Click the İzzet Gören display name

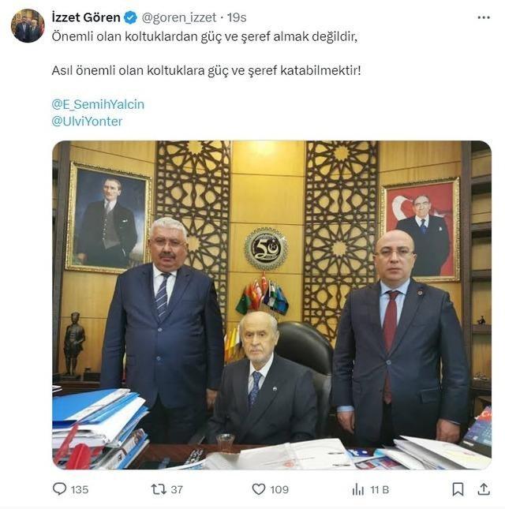pos(86,17)
